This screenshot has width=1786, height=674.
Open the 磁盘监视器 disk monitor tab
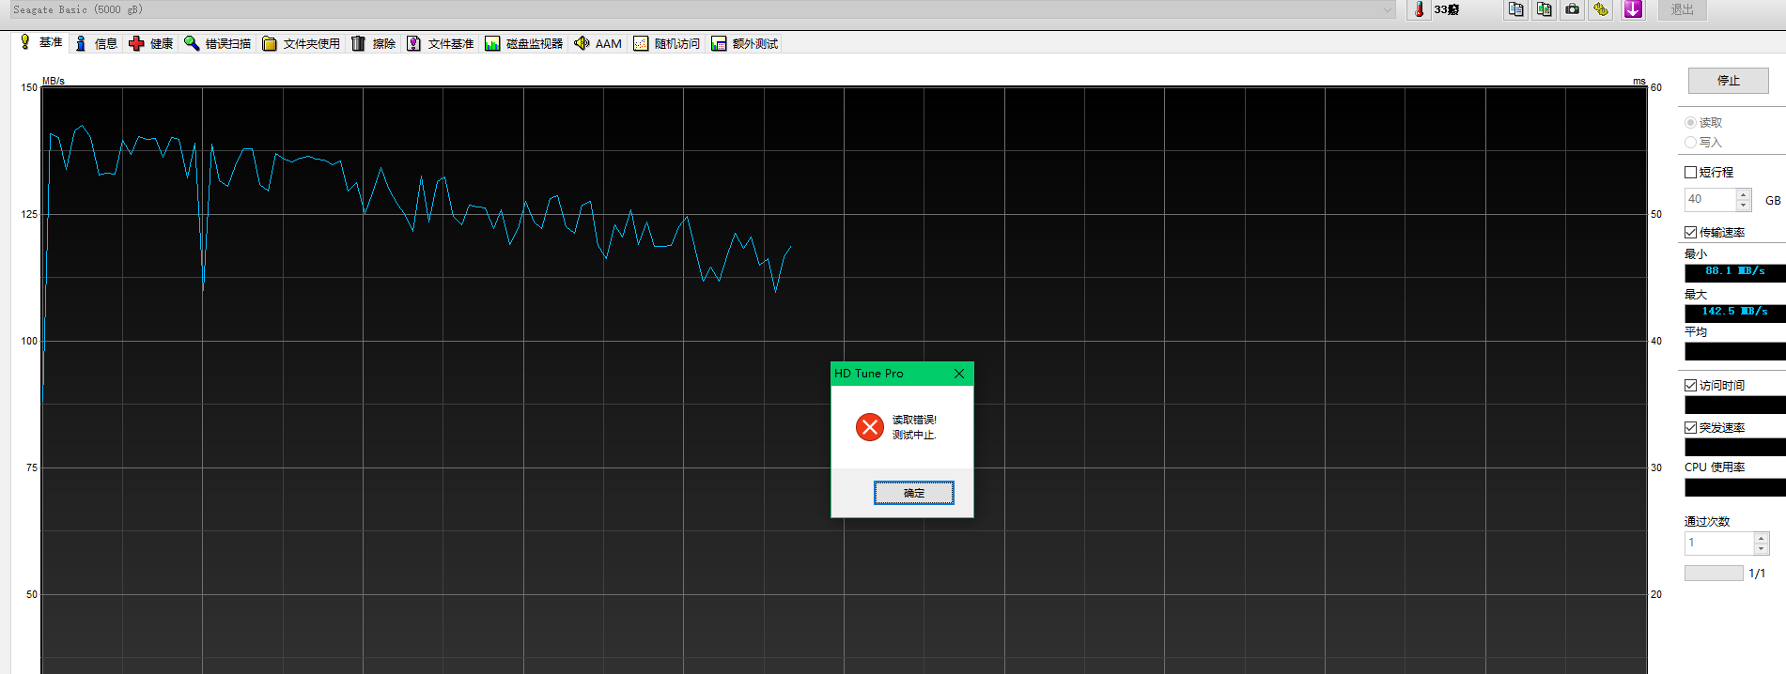pyautogui.click(x=524, y=43)
